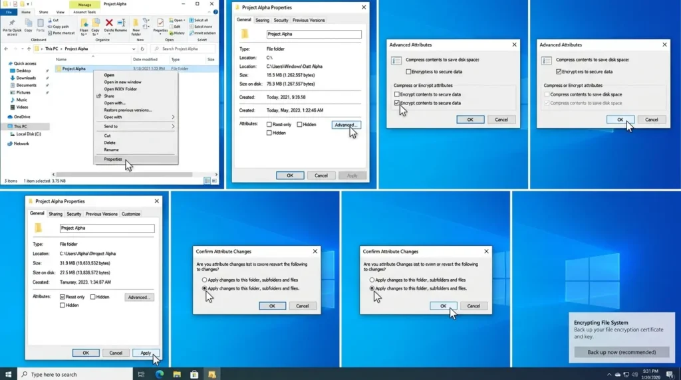Tick the enabled 'Compress contents to save disk space' box
681x380 pixels.
pyautogui.click(x=547, y=94)
